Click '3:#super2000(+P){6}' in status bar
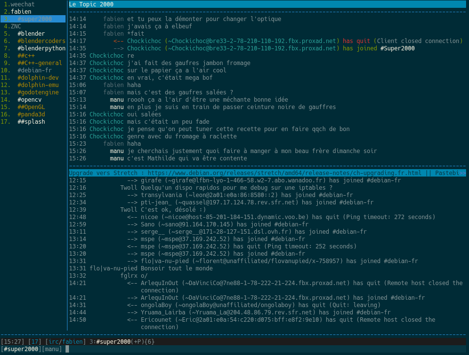This screenshot has height=355, width=469. tap(122, 341)
